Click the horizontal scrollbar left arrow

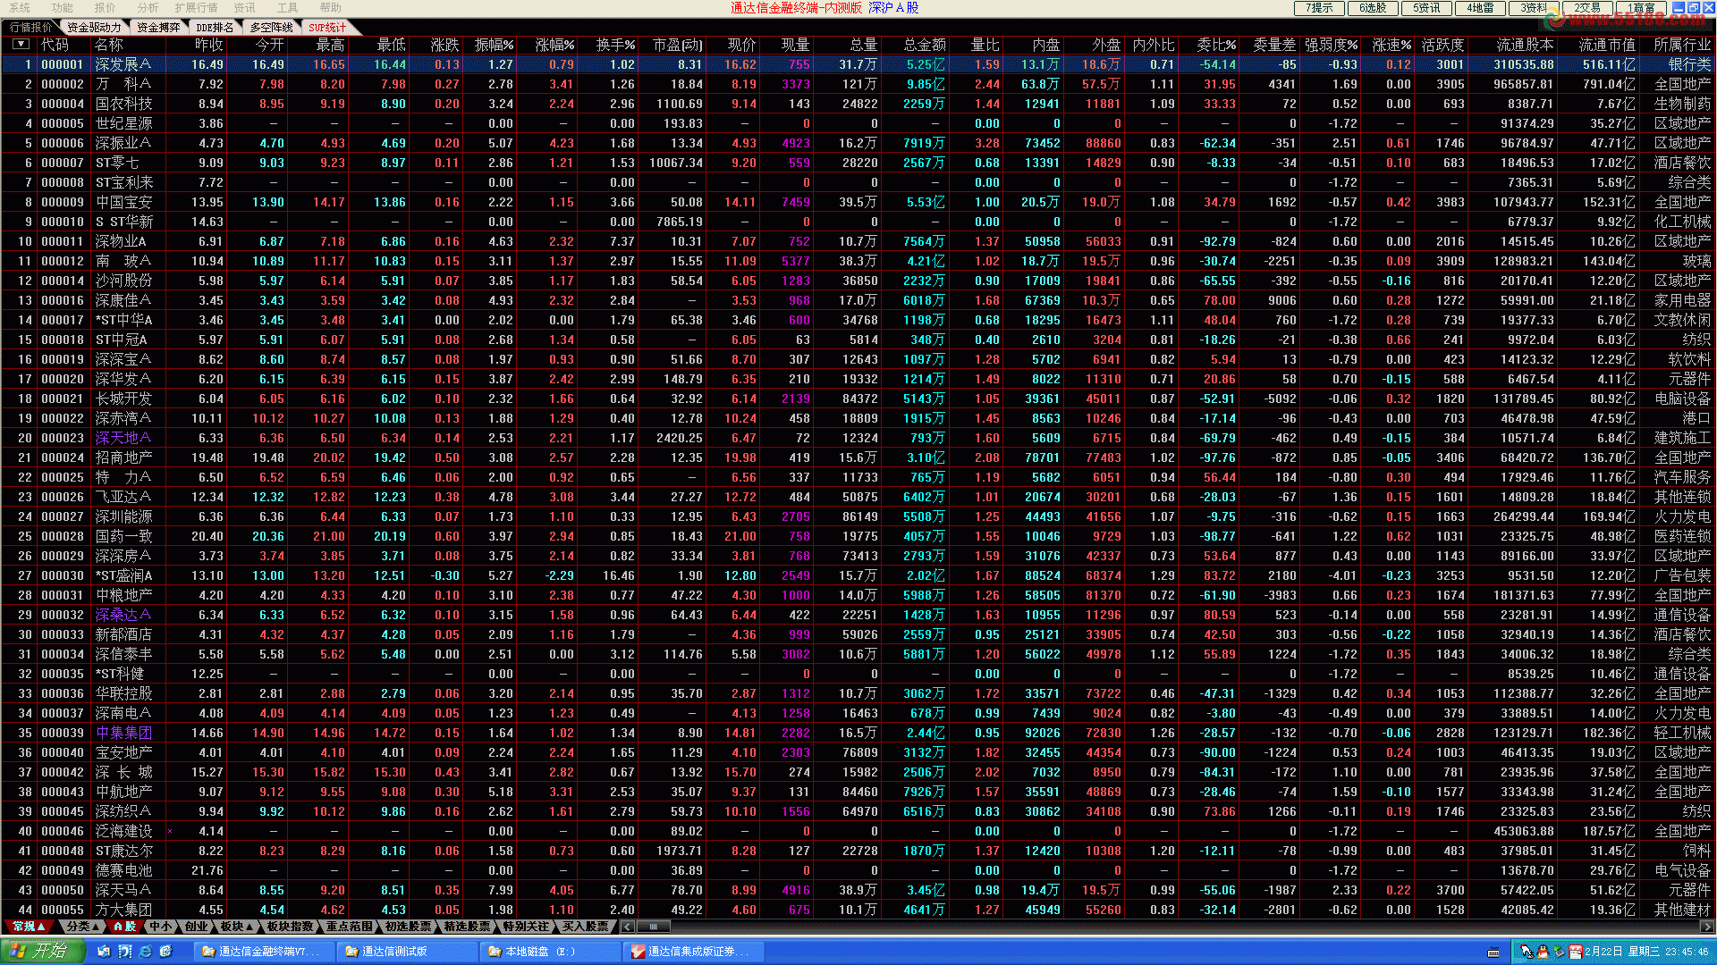(627, 927)
